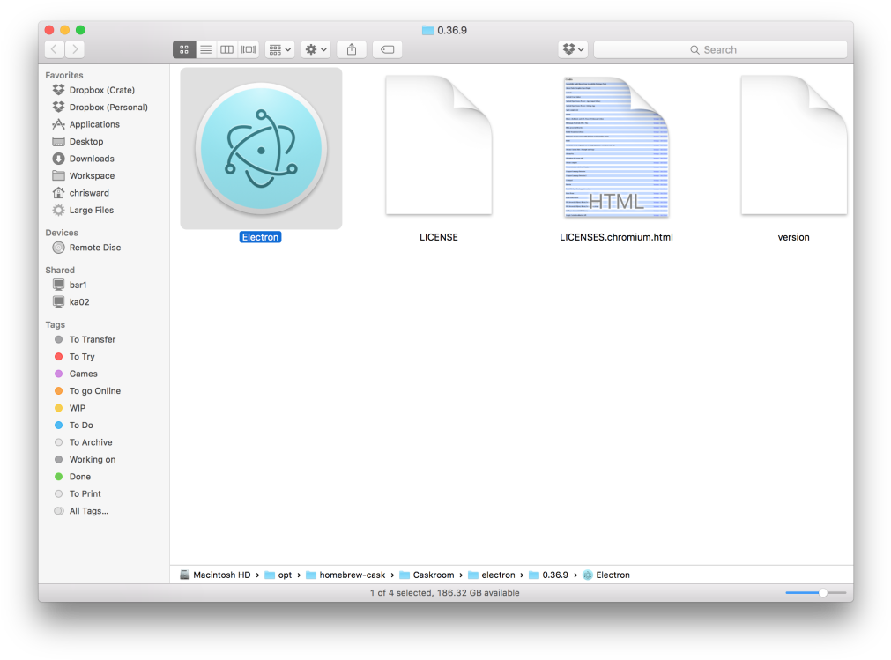Click the LICENSE file name label
This screenshot has width=891, height=660.
point(439,237)
